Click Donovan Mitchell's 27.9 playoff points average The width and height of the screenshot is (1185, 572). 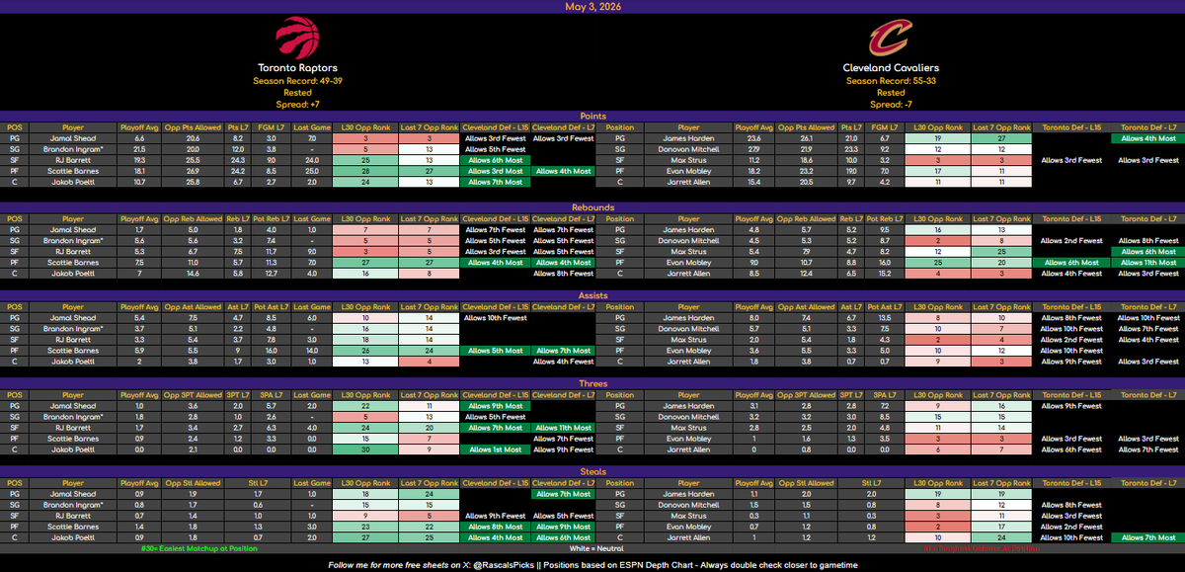pyautogui.click(x=752, y=149)
